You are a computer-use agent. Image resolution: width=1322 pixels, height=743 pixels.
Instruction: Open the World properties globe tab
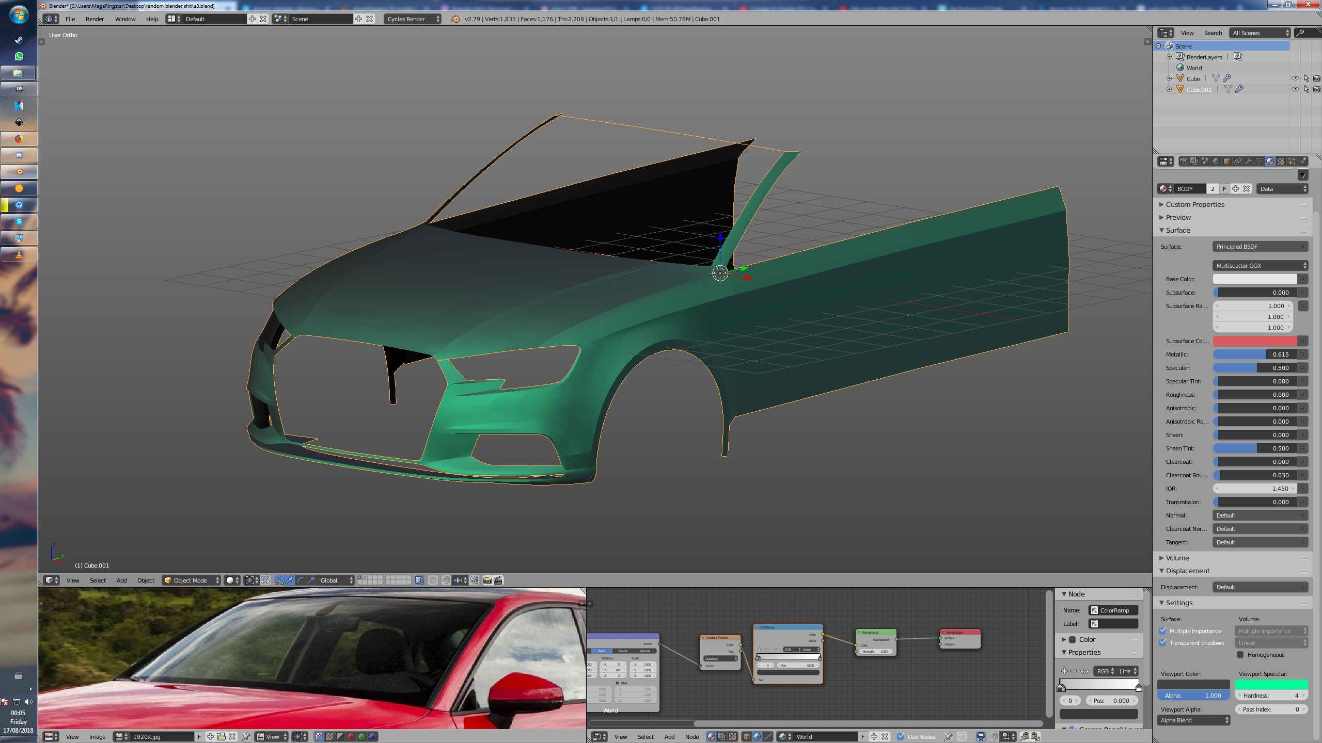1216,161
